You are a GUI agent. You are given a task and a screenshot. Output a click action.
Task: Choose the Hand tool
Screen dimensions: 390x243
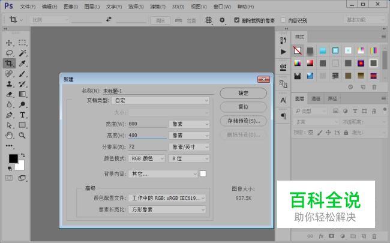coord(9,135)
